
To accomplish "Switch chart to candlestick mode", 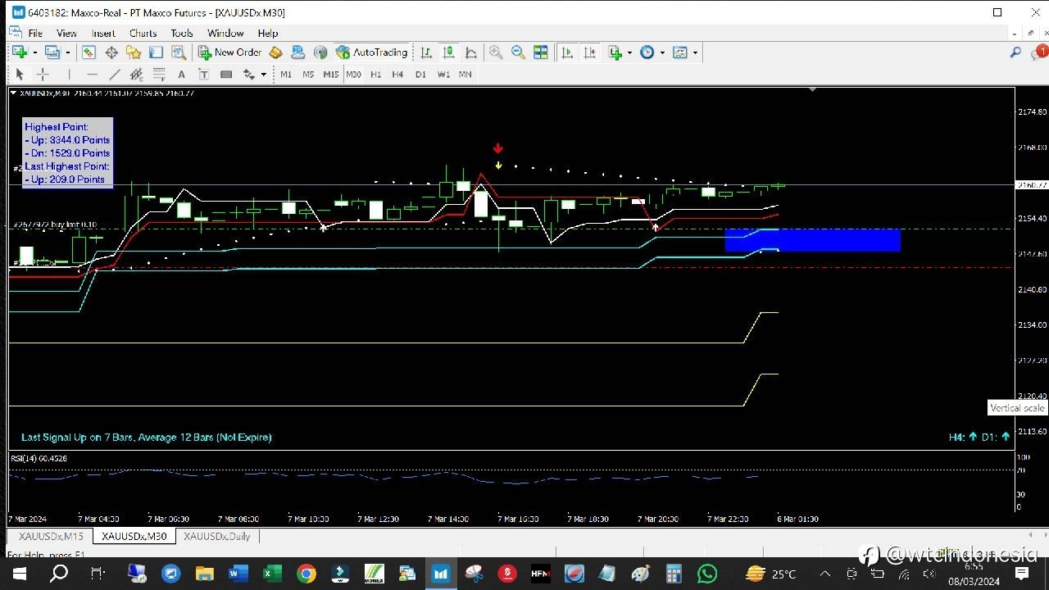I will (448, 52).
